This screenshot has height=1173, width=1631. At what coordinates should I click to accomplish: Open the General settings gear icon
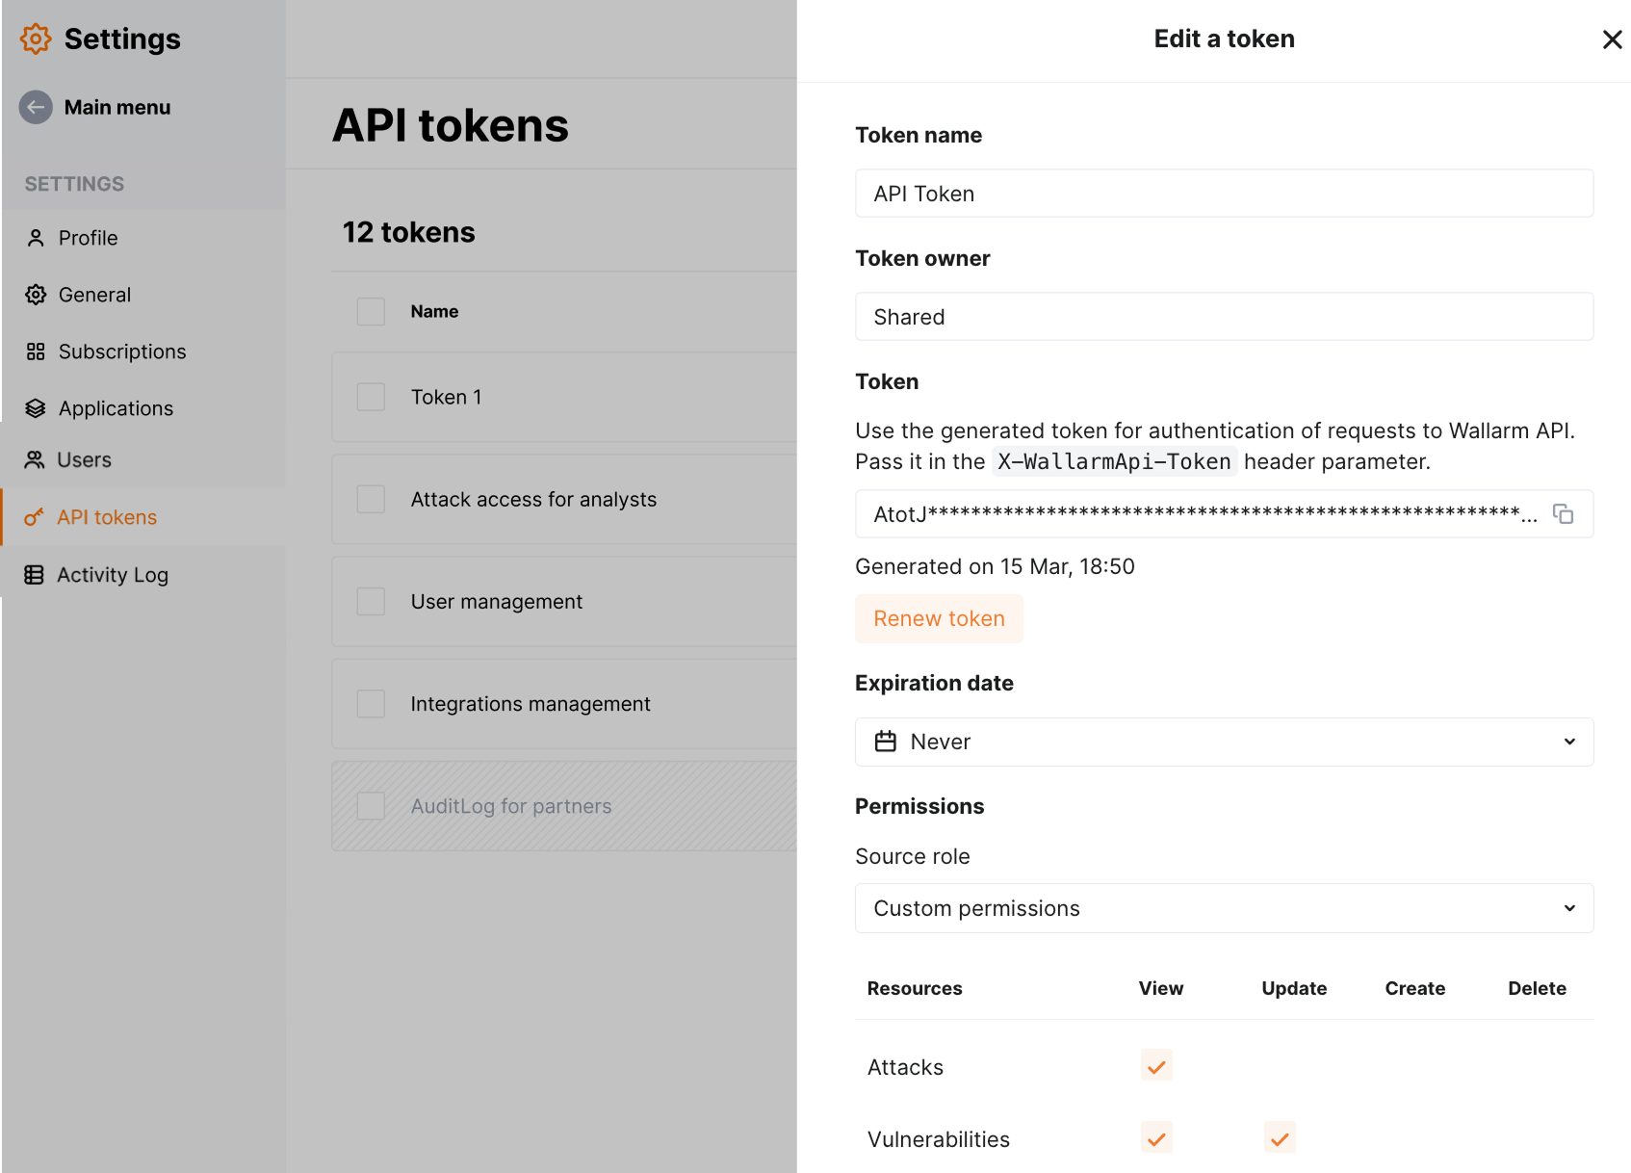coord(35,295)
